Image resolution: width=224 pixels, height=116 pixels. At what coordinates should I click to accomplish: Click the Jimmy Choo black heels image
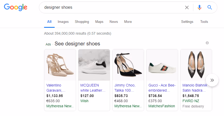coord(128,65)
